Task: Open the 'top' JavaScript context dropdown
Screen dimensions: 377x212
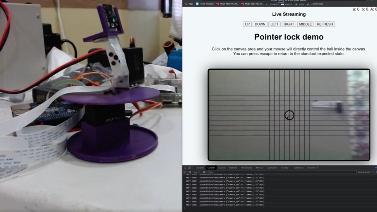Action: [197, 172]
